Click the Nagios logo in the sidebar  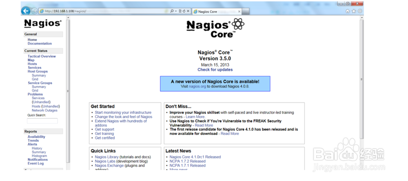point(43,23)
